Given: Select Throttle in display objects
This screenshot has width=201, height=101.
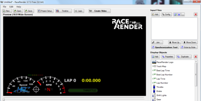Looking at the screenshot, I should pyautogui.click(x=160, y=87).
